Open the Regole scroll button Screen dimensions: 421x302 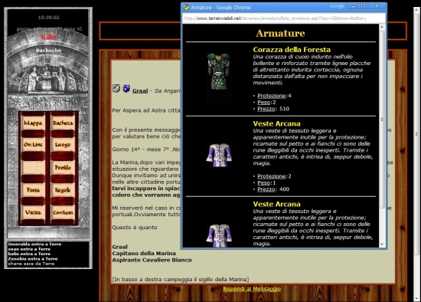[x=63, y=190]
